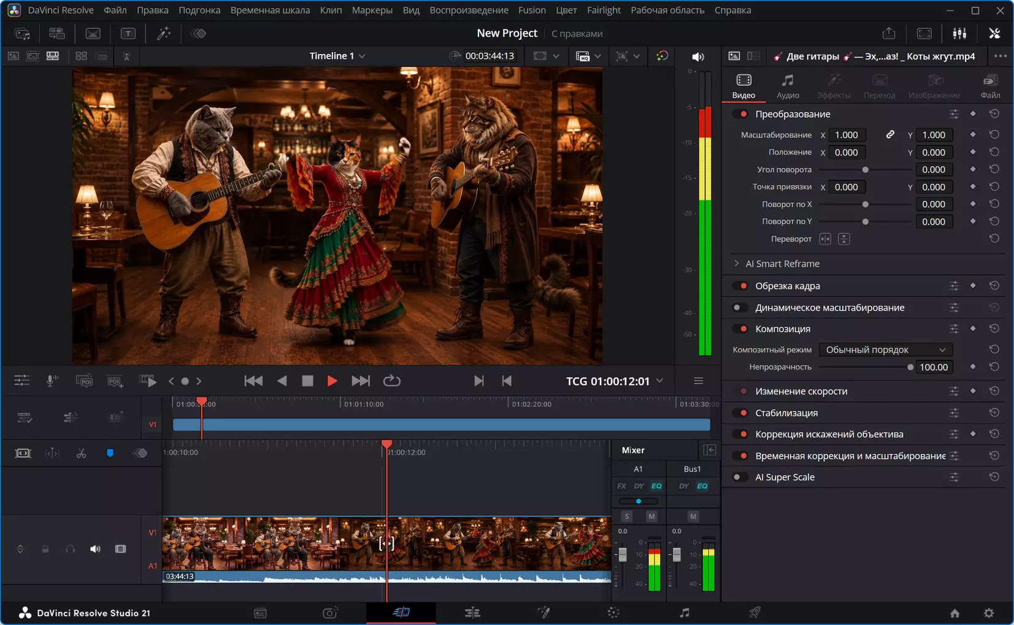Click the quick export icon
Screen dimensions: 1014x625
[x=889, y=34]
